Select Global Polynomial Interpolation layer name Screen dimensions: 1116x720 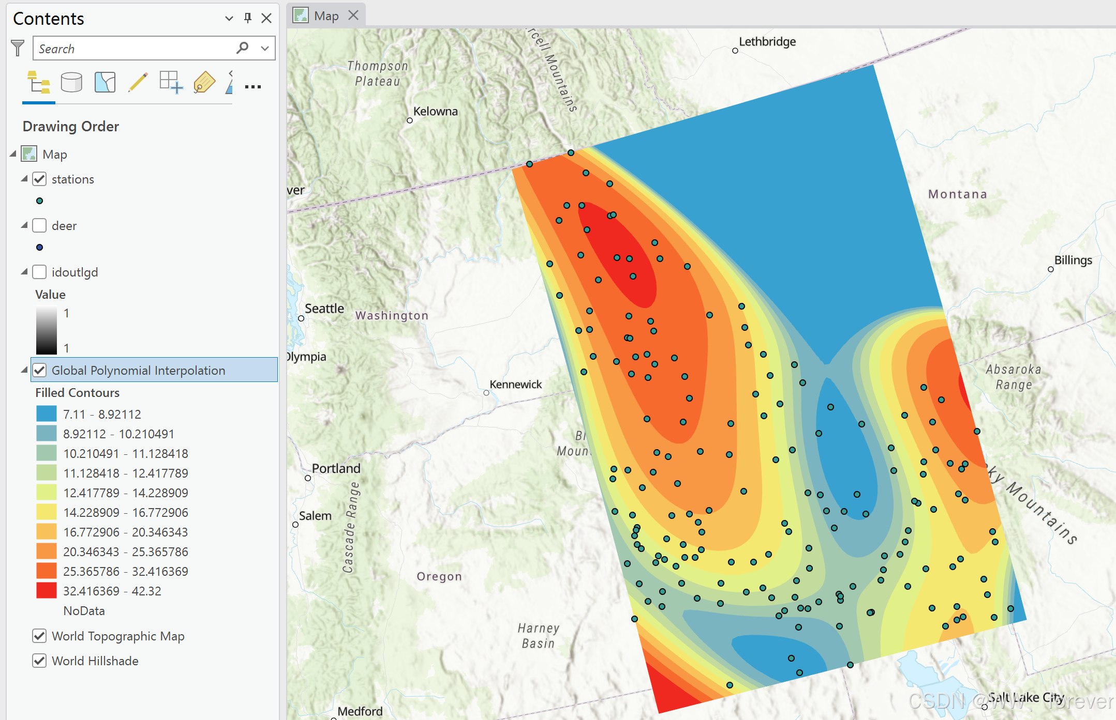[138, 371]
